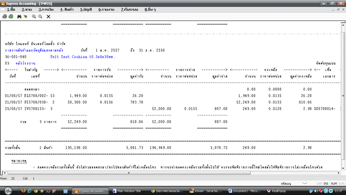Click the vertical scrollbar down arrow
Screen dimensions: 346x195
(343, 168)
